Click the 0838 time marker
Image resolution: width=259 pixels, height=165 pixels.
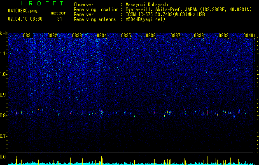tap(199, 35)
